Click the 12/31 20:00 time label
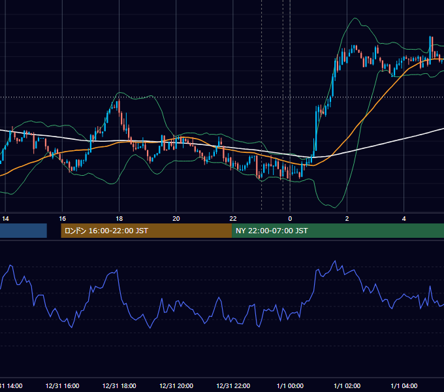Viewport: 444px width, 392px height. pos(176,385)
